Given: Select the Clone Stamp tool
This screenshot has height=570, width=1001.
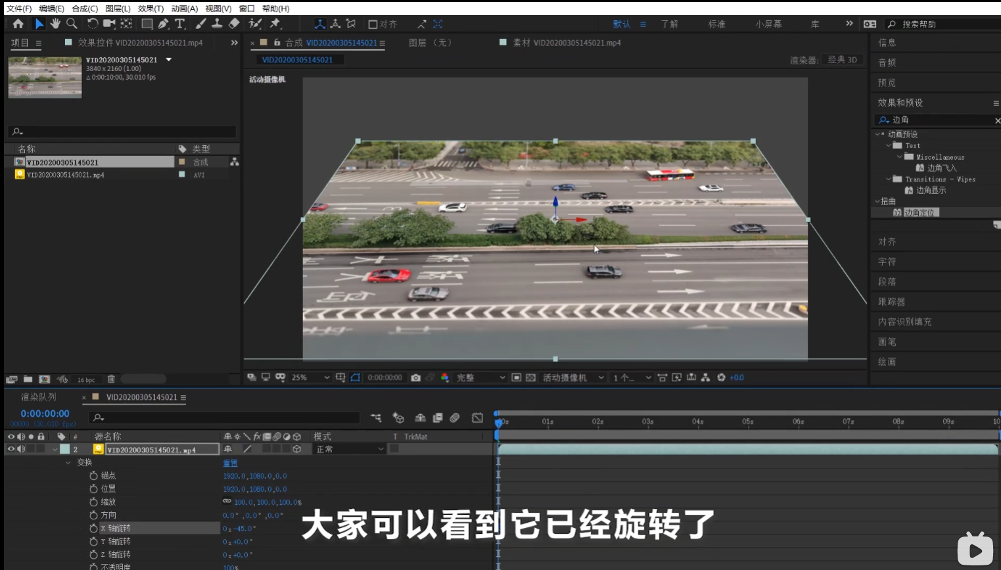Looking at the screenshot, I should (217, 24).
